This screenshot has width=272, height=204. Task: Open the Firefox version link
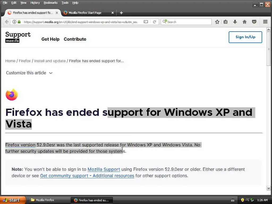click(x=20, y=145)
